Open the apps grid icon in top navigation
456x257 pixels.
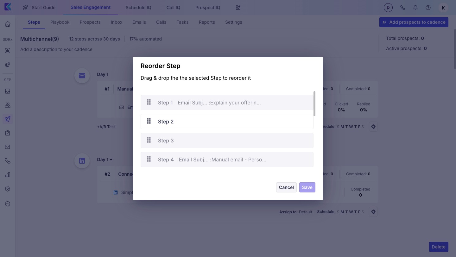pyautogui.click(x=238, y=8)
